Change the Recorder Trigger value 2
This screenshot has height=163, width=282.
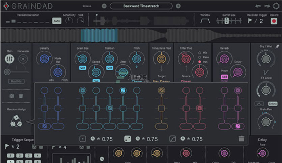pyautogui.click(x=261, y=21)
